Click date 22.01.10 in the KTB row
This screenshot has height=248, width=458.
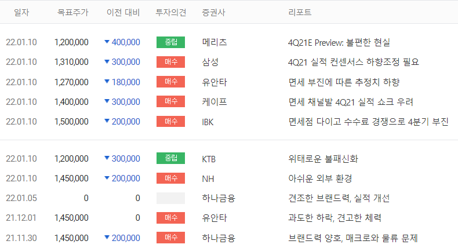click(x=21, y=159)
